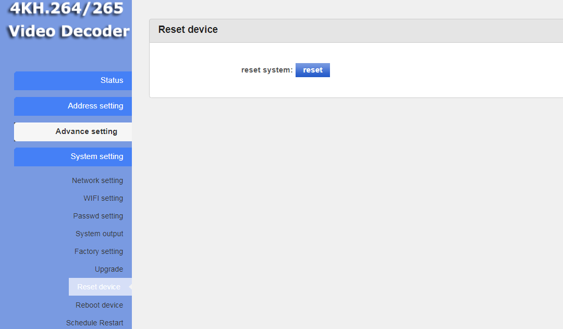Select Passwd setting submenu item
Viewport: 563px width, 329px height.
98,216
